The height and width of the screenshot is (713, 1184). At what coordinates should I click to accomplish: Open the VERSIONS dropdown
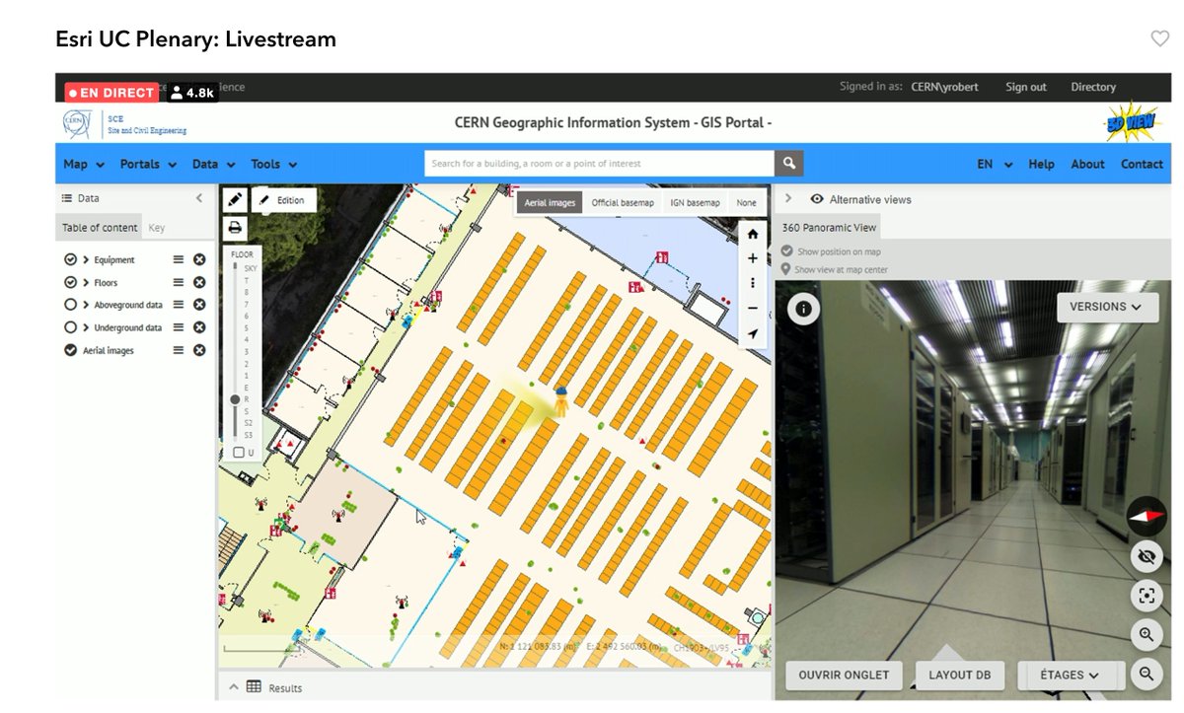point(1107,307)
